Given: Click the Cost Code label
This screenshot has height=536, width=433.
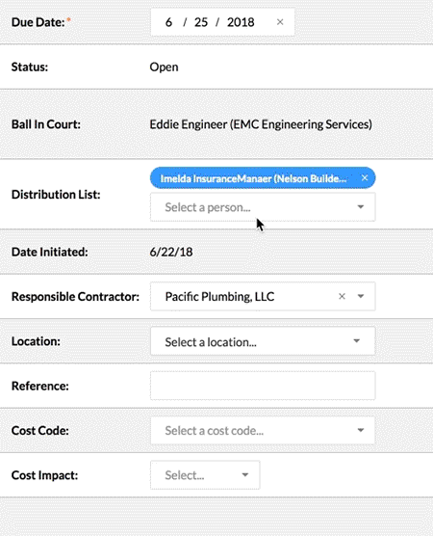Looking at the screenshot, I should point(39,430).
